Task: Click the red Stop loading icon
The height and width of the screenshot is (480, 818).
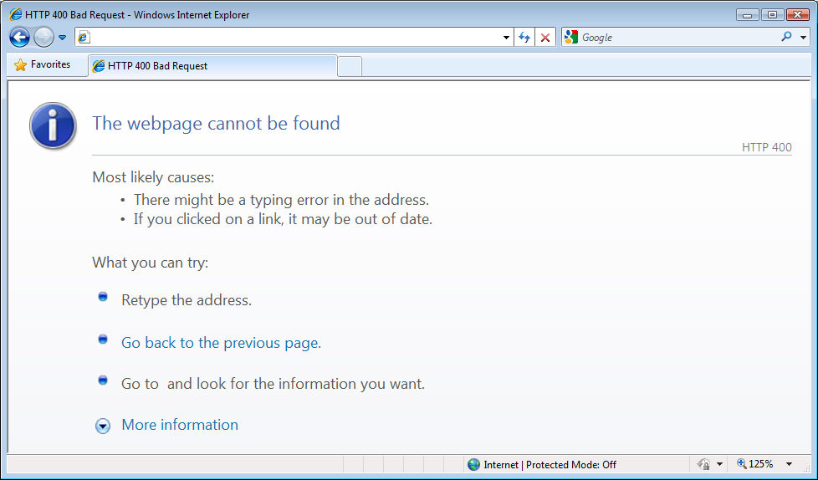Action: (x=545, y=38)
